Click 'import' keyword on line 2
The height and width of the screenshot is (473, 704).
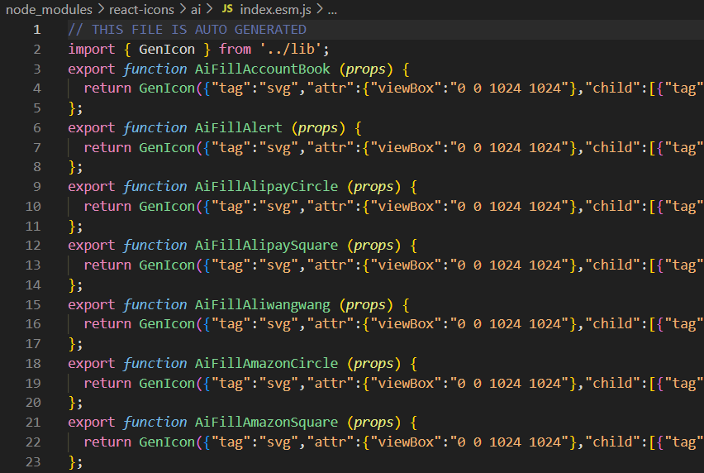(92, 49)
